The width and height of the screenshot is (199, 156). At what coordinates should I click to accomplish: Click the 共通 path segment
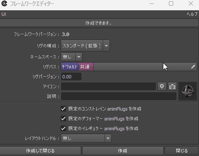86,67
